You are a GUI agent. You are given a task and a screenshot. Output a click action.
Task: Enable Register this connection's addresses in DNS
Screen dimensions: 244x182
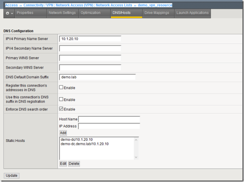pos(61,87)
